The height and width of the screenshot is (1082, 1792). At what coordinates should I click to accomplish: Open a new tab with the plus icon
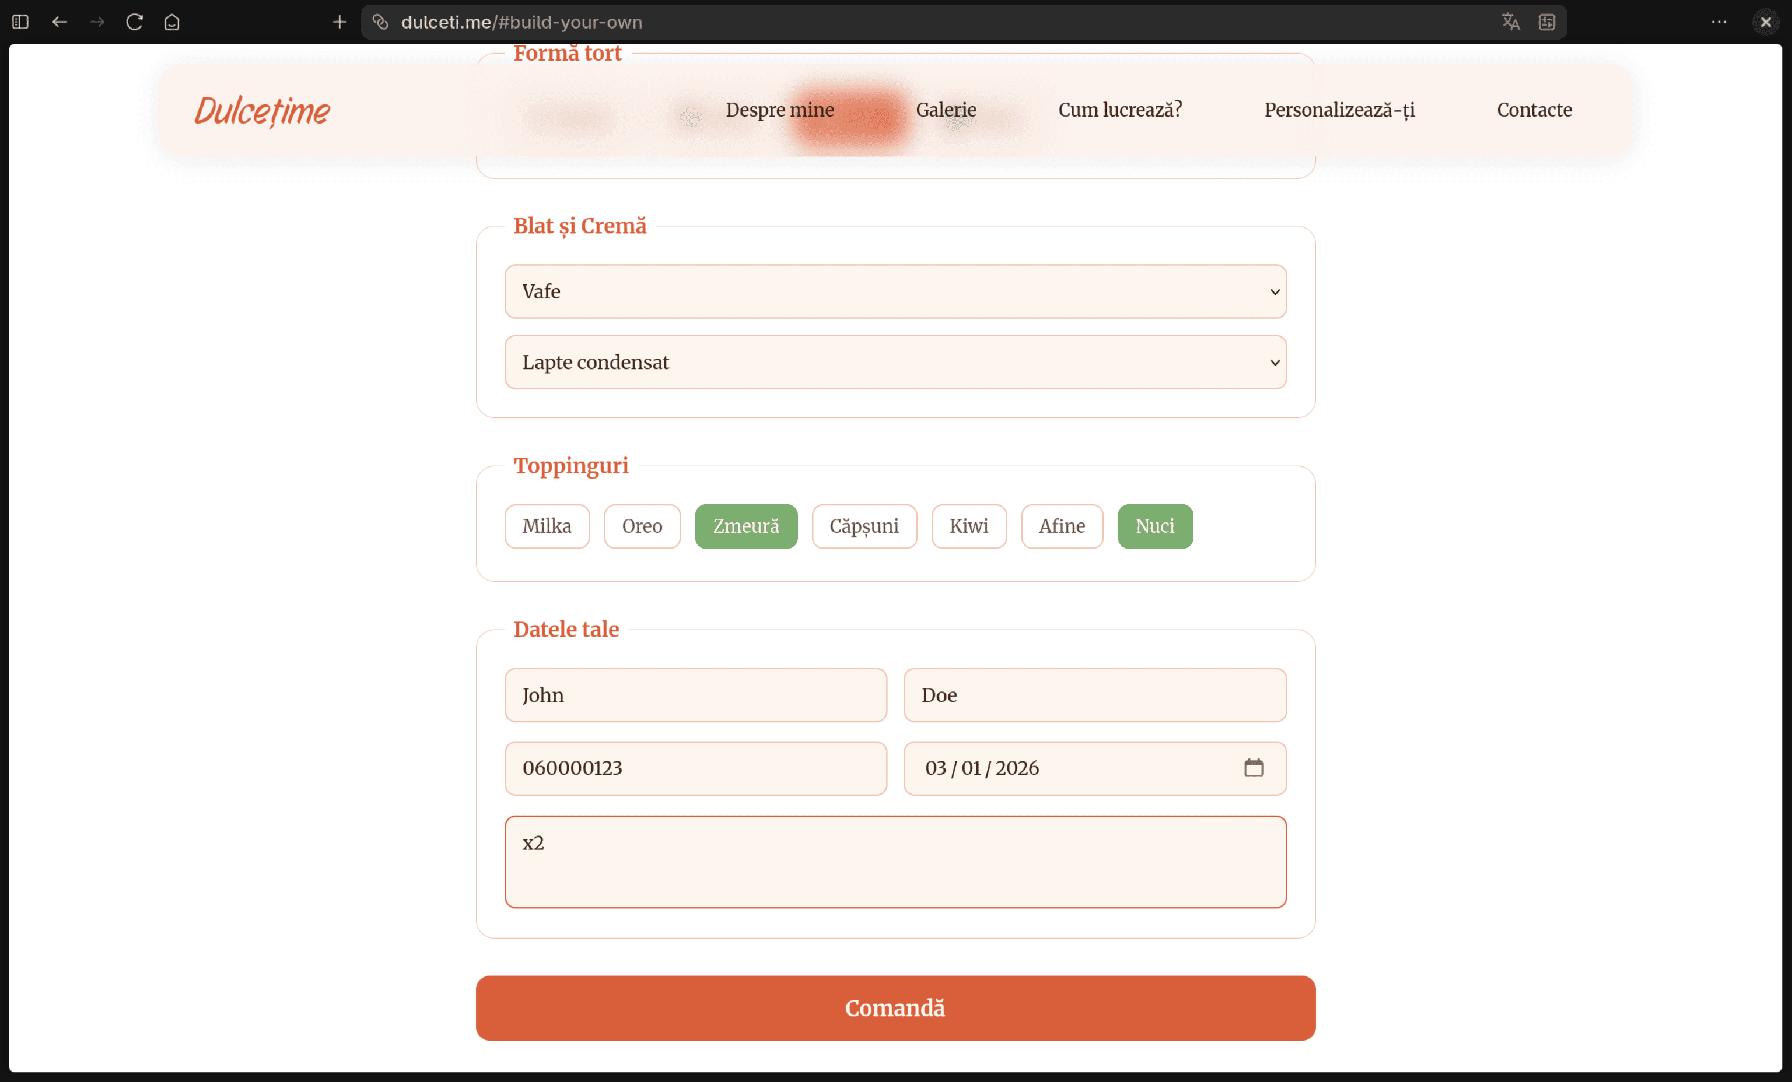339,22
